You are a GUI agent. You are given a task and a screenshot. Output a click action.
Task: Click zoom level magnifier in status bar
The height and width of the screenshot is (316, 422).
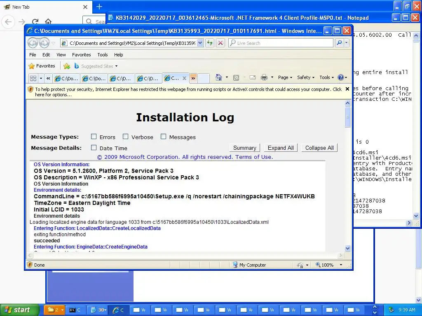(x=318, y=265)
